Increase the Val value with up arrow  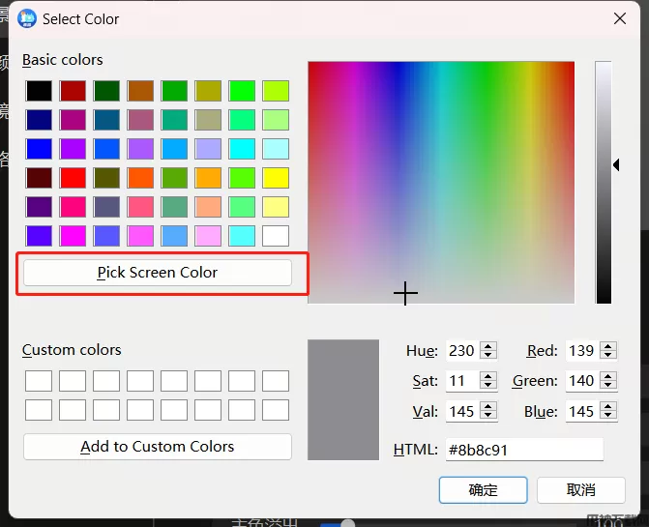pyautogui.click(x=488, y=406)
